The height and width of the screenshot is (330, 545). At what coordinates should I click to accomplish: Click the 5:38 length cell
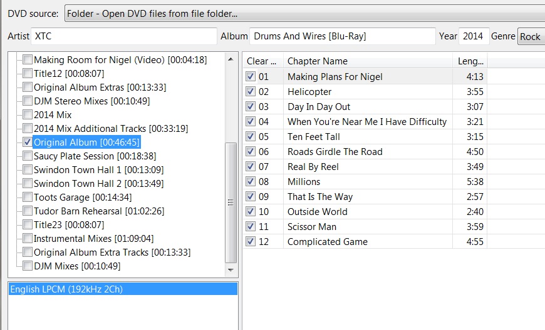point(475,182)
